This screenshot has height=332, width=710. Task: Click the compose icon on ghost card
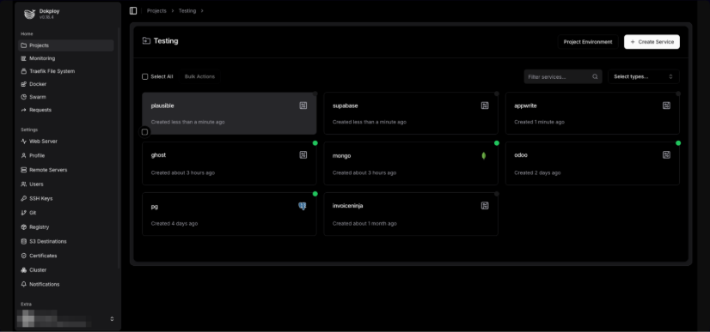pos(303,155)
